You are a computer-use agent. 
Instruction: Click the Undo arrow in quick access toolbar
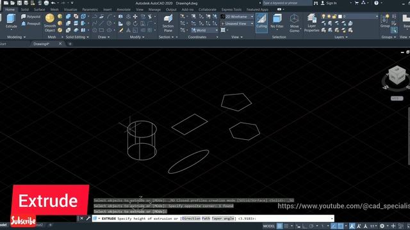(53, 3)
